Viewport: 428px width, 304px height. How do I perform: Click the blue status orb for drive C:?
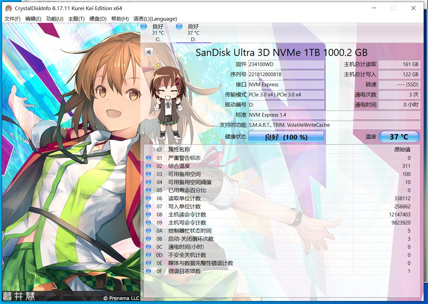pyautogui.click(x=144, y=26)
